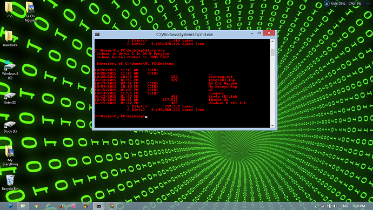Open the volume speaker tray icon
Screen dimensions: 373x210
coord(335,206)
